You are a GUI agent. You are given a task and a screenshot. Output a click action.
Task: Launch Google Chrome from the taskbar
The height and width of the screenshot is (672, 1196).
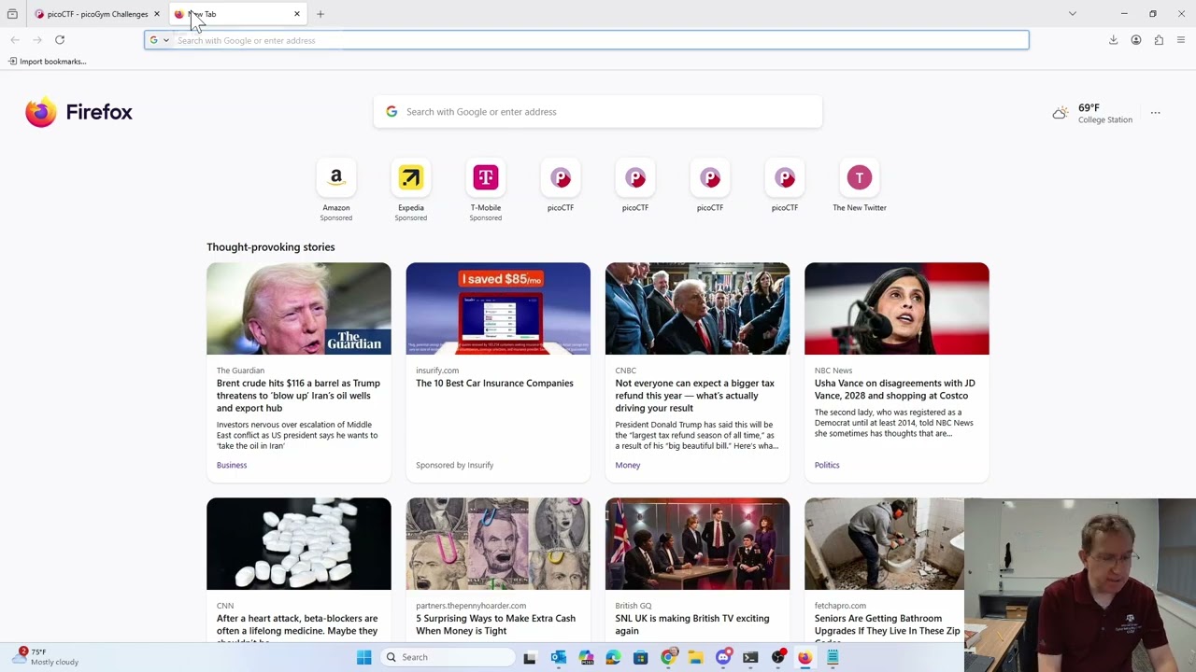pos(668,657)
